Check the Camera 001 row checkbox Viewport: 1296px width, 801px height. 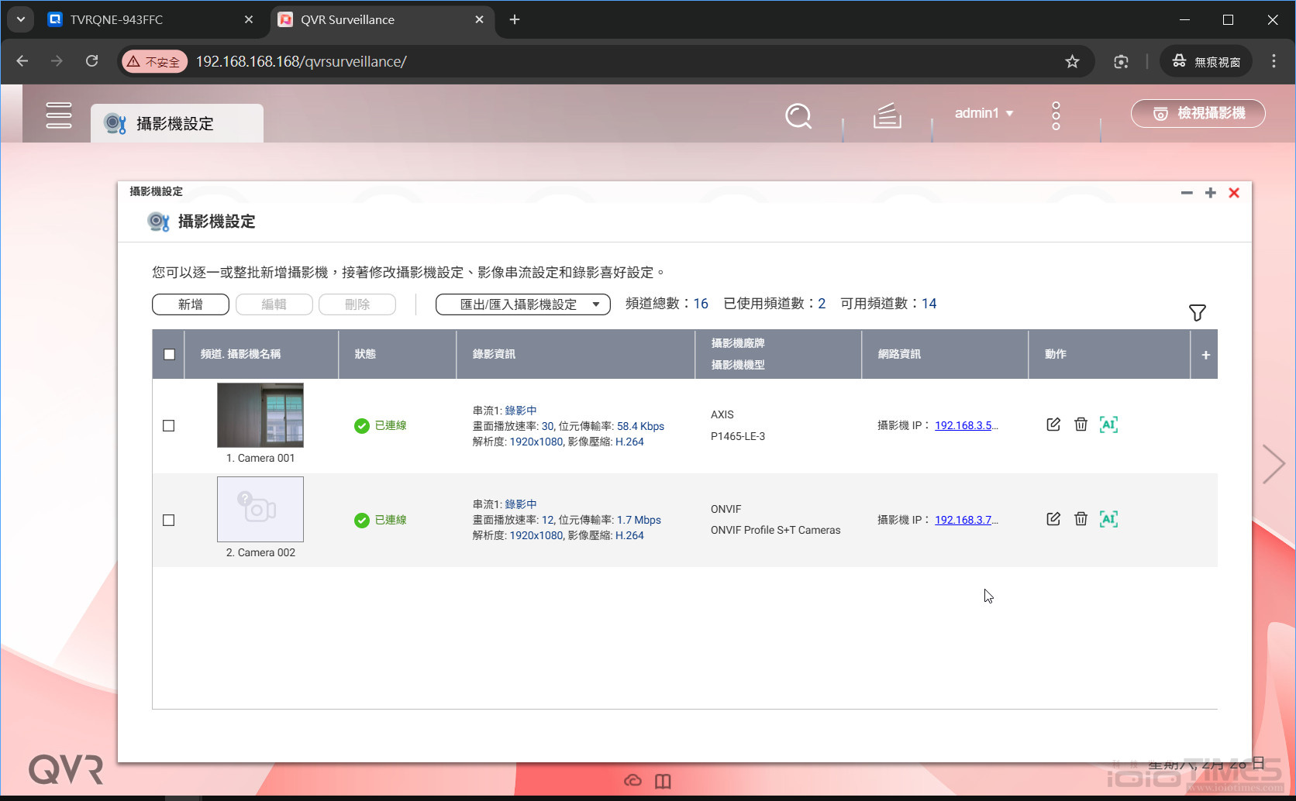coord(168,425)
